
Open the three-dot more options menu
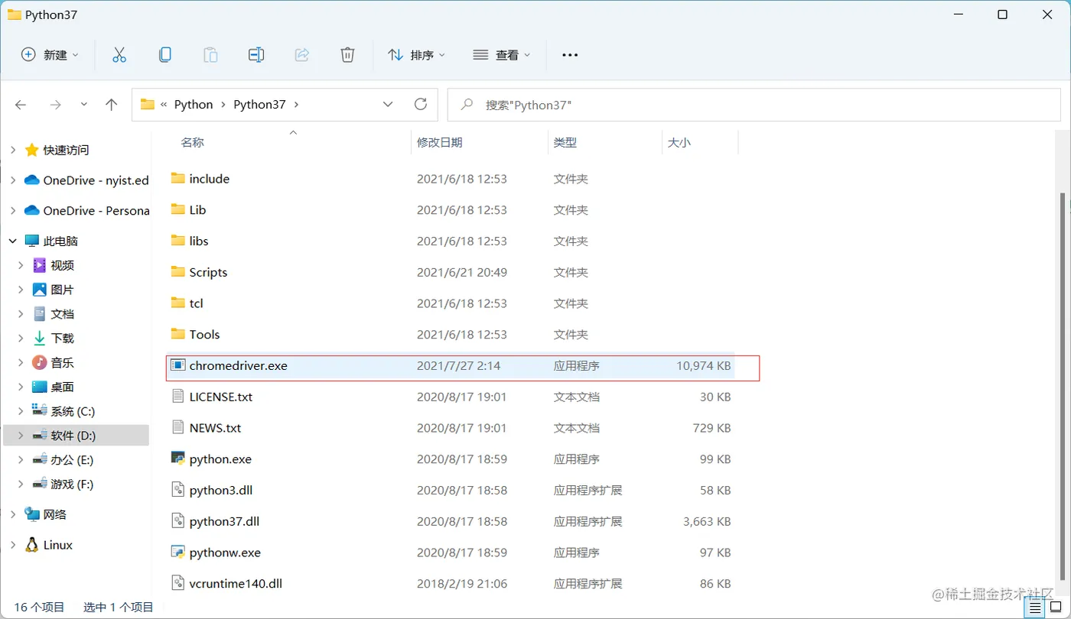coord(570,55)
